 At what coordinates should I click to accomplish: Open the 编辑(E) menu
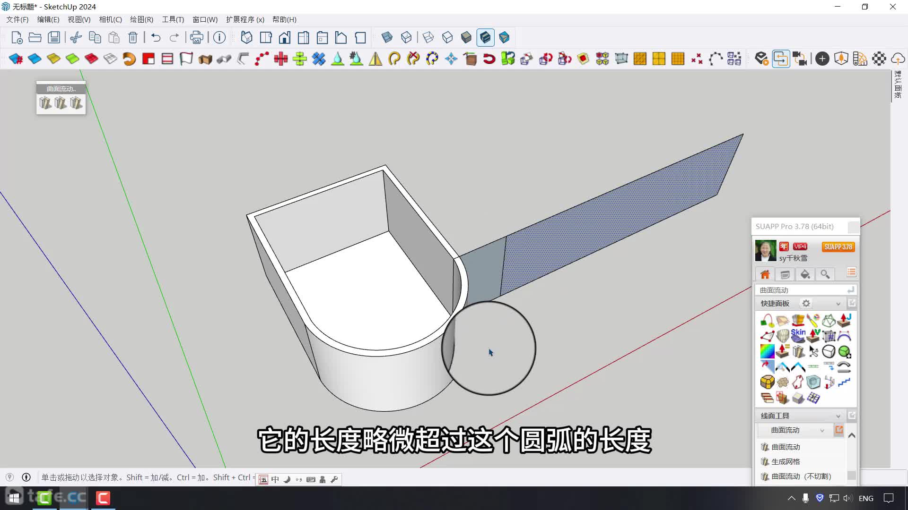pos(48,19)
